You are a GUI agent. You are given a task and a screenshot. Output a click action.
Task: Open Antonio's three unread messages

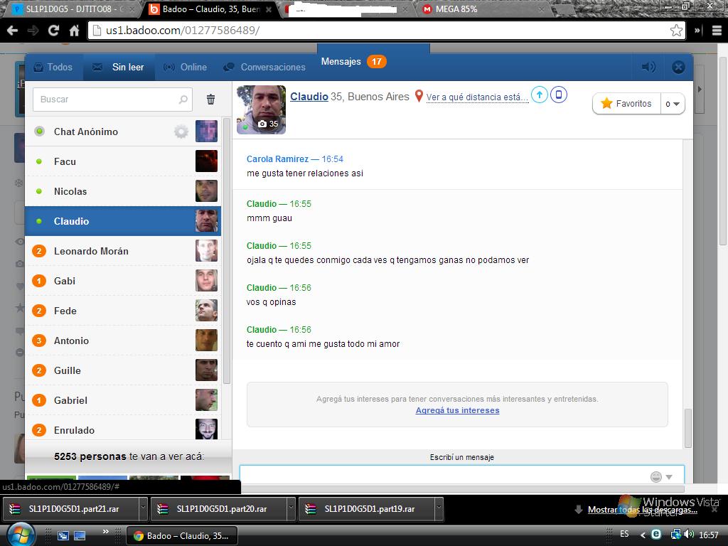123,341
